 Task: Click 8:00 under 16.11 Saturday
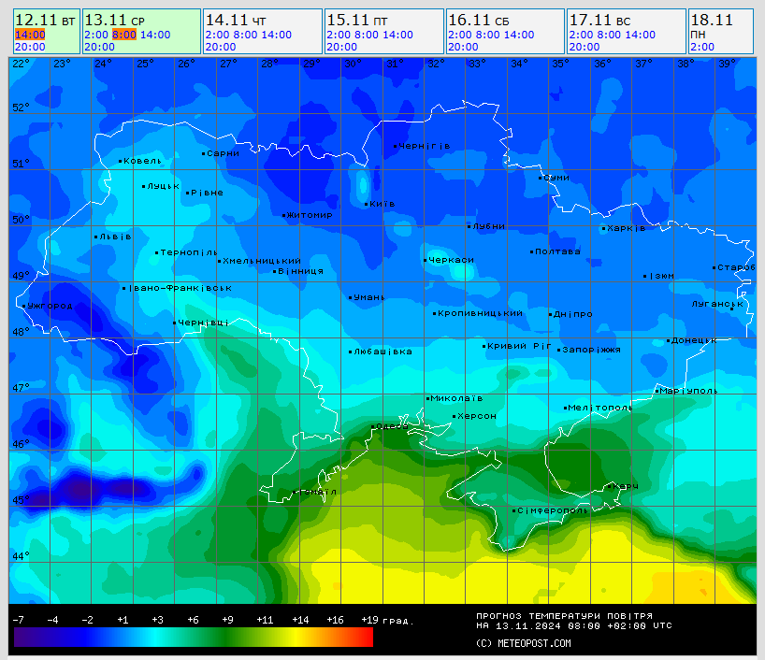click(x=488, y=35)
